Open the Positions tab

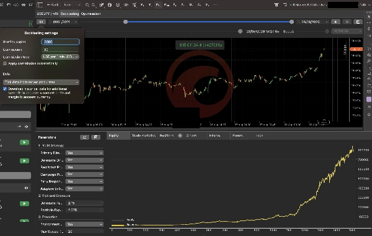(x=167, y=136)
